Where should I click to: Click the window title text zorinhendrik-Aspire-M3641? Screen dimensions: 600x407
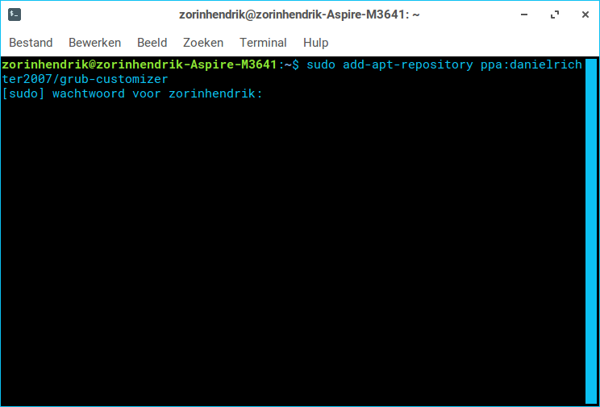[x=327, y=15]
